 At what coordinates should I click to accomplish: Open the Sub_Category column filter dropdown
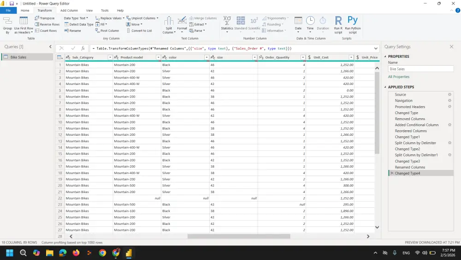pyautogui.click(x=110, y=57)
